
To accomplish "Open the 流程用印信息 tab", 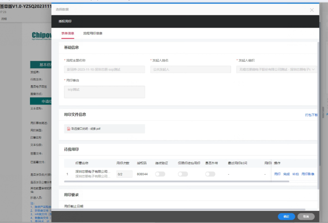I will tap(93, 33).
